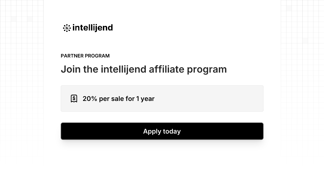Click the gray commission details panel
The image size is (324, 170).
click(162, 98)
